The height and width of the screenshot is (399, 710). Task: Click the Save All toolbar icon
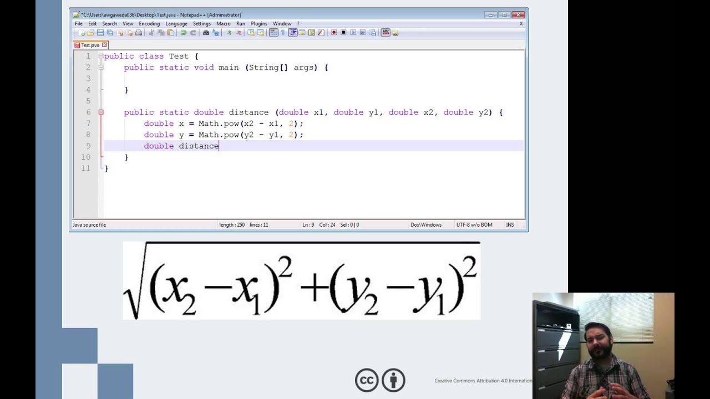pyautogui.click(x=110, y=33)
